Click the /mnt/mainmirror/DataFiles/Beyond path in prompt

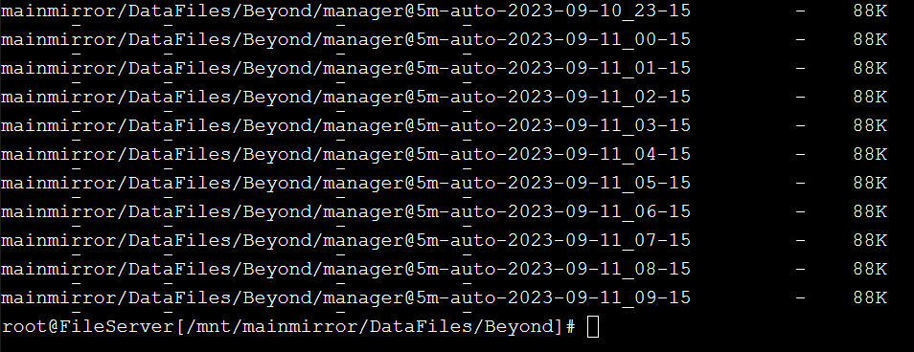[x=372, y=326]
